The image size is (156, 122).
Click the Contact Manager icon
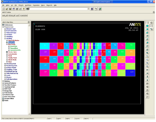pyautogui.click(x=100, y=9)
